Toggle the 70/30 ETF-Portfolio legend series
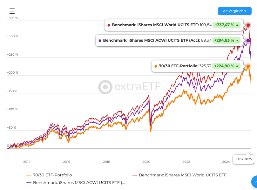Viewport: 257px width, 190px height. coord(52,175)
